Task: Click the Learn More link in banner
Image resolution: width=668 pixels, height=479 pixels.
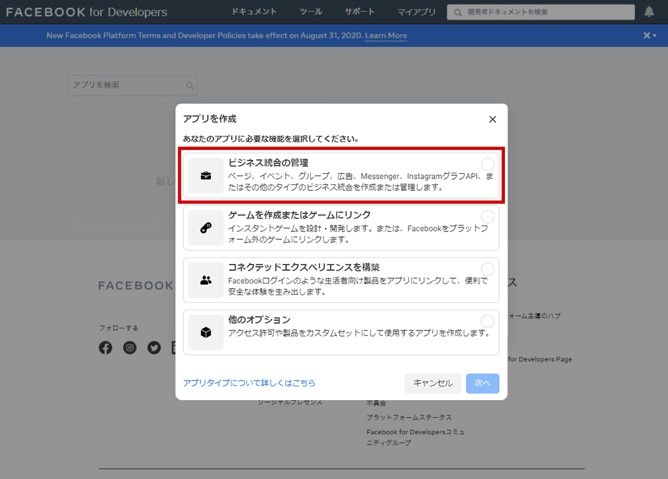Action: pyautogui.click(x=386, y=36)
